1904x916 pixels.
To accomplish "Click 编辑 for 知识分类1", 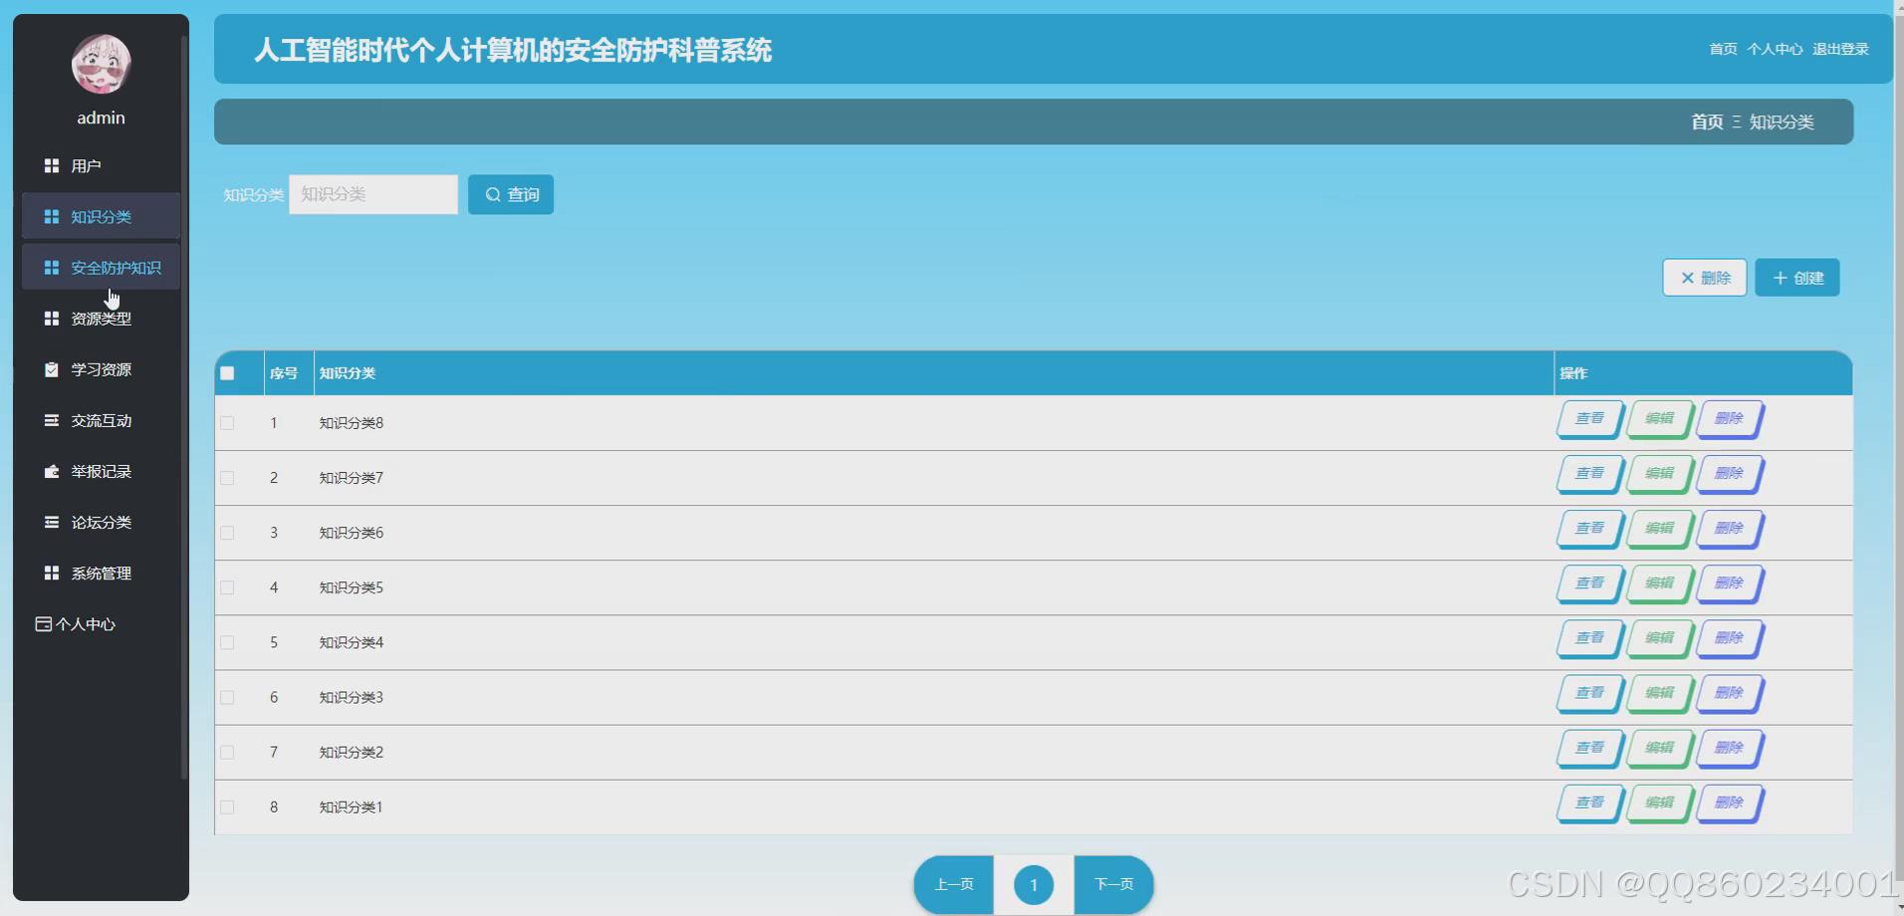I will (1659, 802).
